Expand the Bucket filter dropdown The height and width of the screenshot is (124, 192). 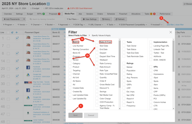[50, 25]
